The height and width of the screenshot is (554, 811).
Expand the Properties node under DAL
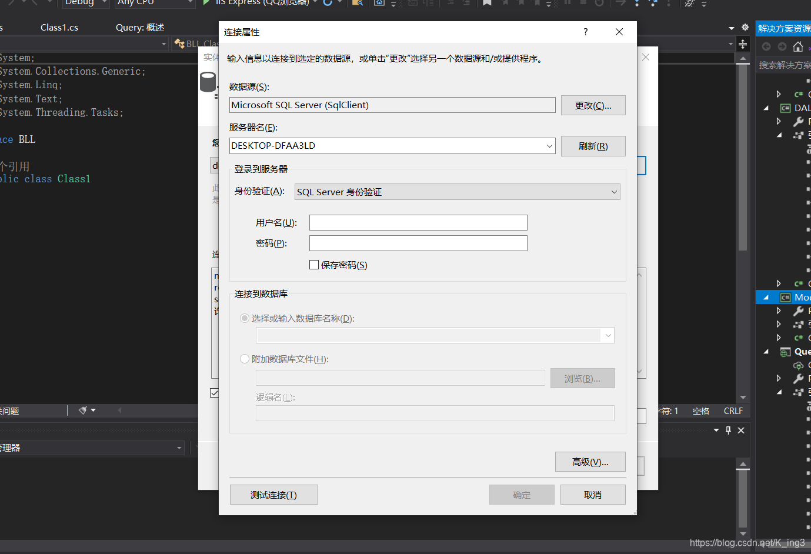[779, 121]
